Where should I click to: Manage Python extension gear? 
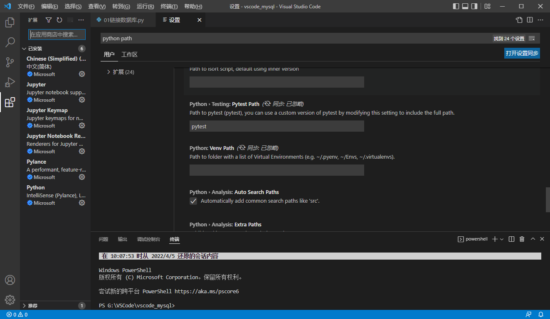82,203
